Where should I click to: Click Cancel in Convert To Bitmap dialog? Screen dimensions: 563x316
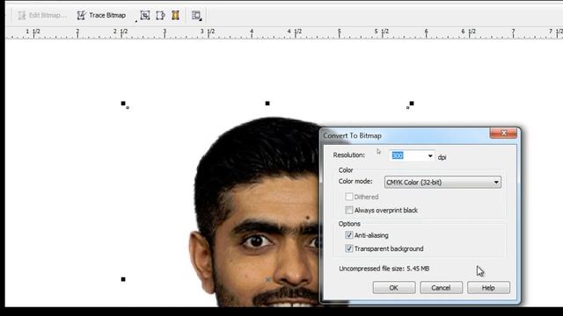pos(441,288)
